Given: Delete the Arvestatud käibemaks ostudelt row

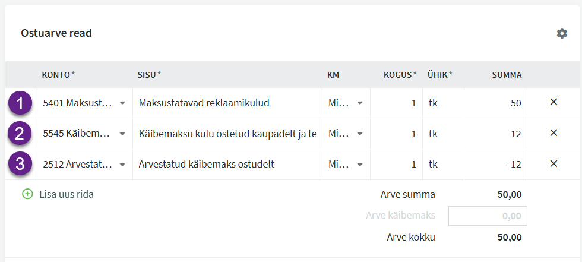Looking at the screenshot, I should (553, 164).
